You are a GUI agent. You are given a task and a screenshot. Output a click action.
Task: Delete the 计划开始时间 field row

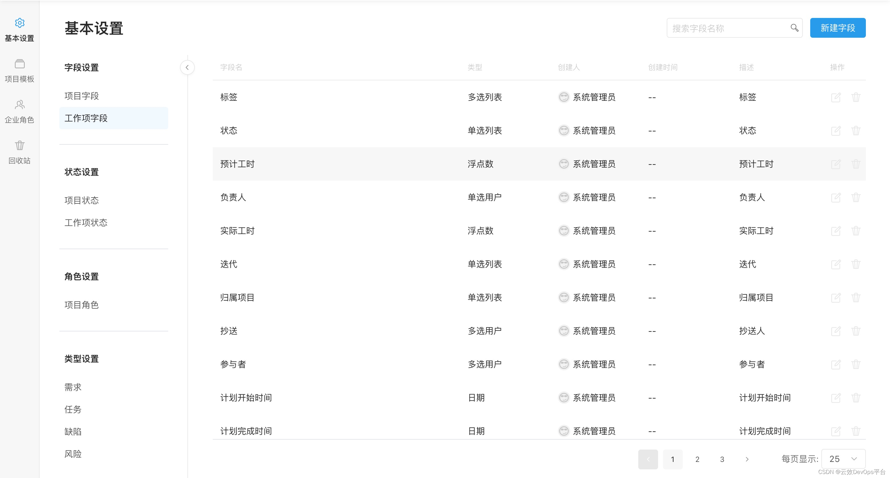[x=856, y=398]
